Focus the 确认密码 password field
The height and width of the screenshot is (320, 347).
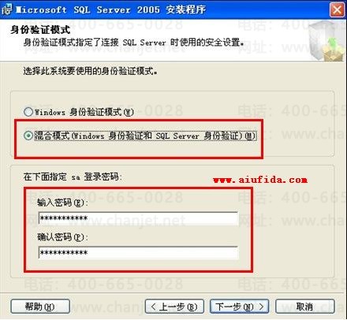[138, 252]
